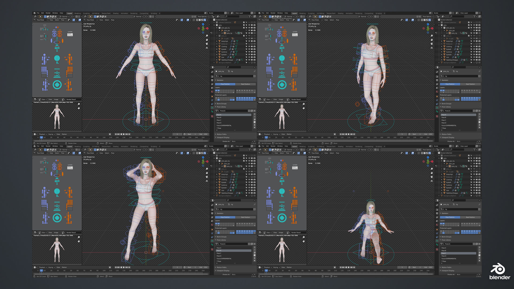This screenshot has width=514, height=289.
Task: Select wireframe viewport shading in top-right window
Action: 422,20
